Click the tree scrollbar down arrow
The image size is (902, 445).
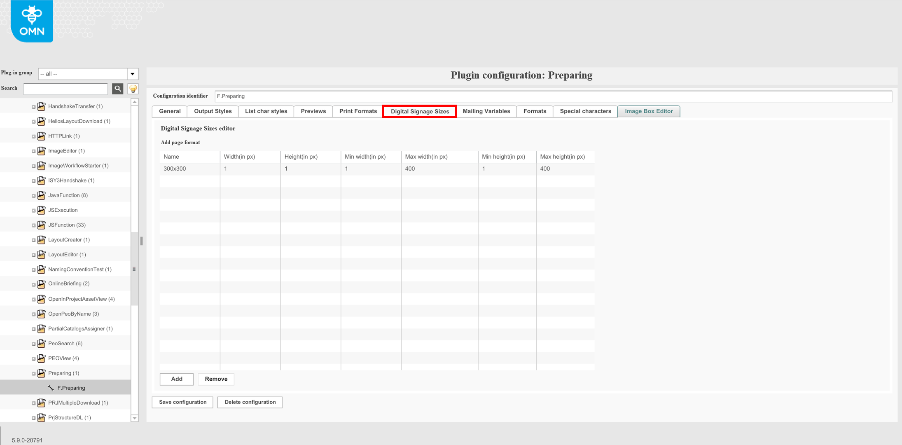[134, 418]
